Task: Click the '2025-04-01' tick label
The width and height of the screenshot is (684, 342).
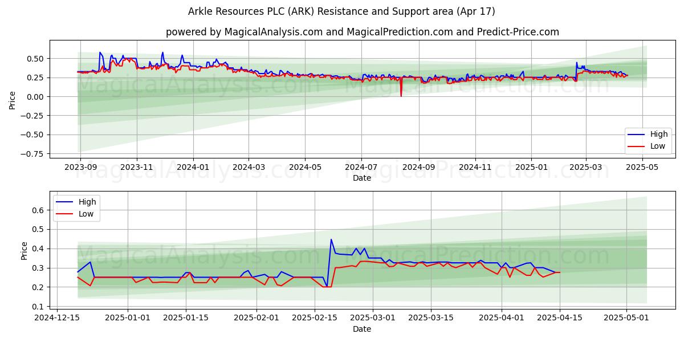Action: [x=502, y=318]
